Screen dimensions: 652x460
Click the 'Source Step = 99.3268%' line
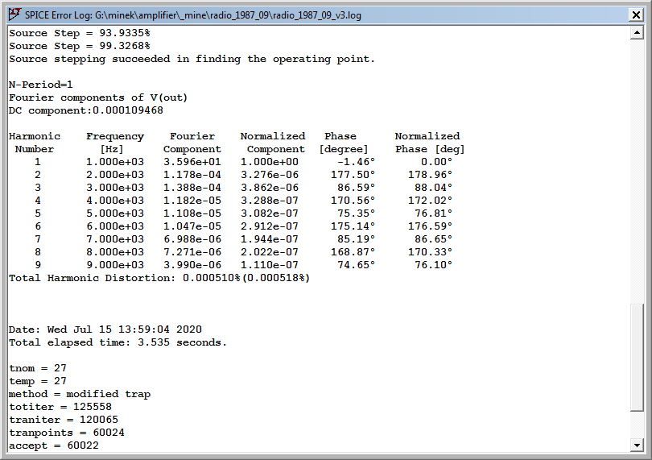(x=80, y=46)
